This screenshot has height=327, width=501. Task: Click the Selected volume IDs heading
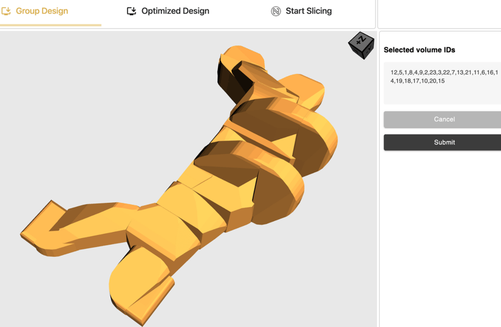pos(419,50)
